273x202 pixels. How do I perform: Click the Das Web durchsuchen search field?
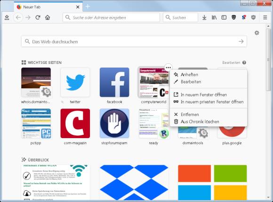click(x=134, y=41)
